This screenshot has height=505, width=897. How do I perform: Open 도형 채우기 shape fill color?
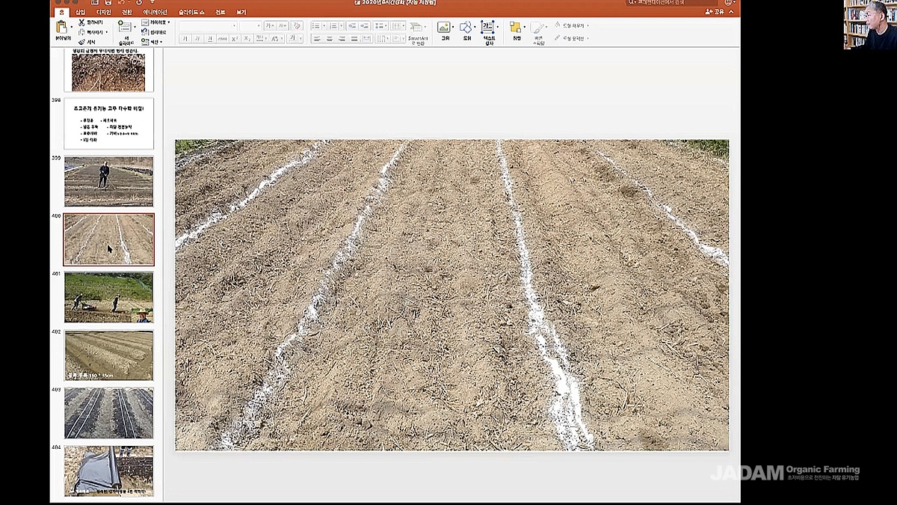pyautogui.click(x=572, y=25)
